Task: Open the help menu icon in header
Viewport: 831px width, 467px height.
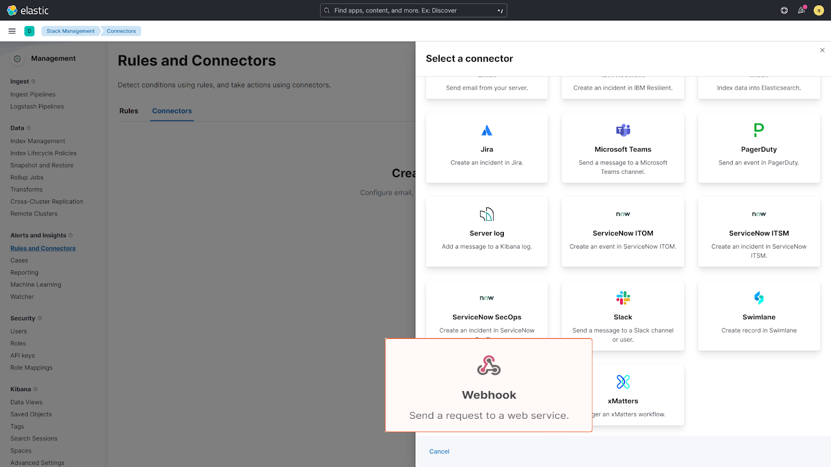Action: coord(784,10)
